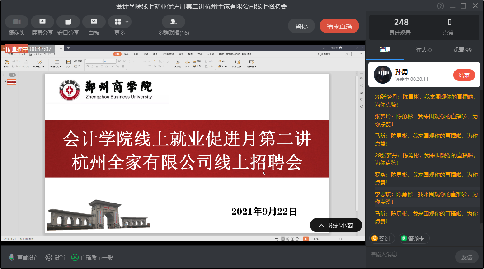Switch WPS to slide sorter view
This screenshot has width=484, height=269.
(288, 239)
